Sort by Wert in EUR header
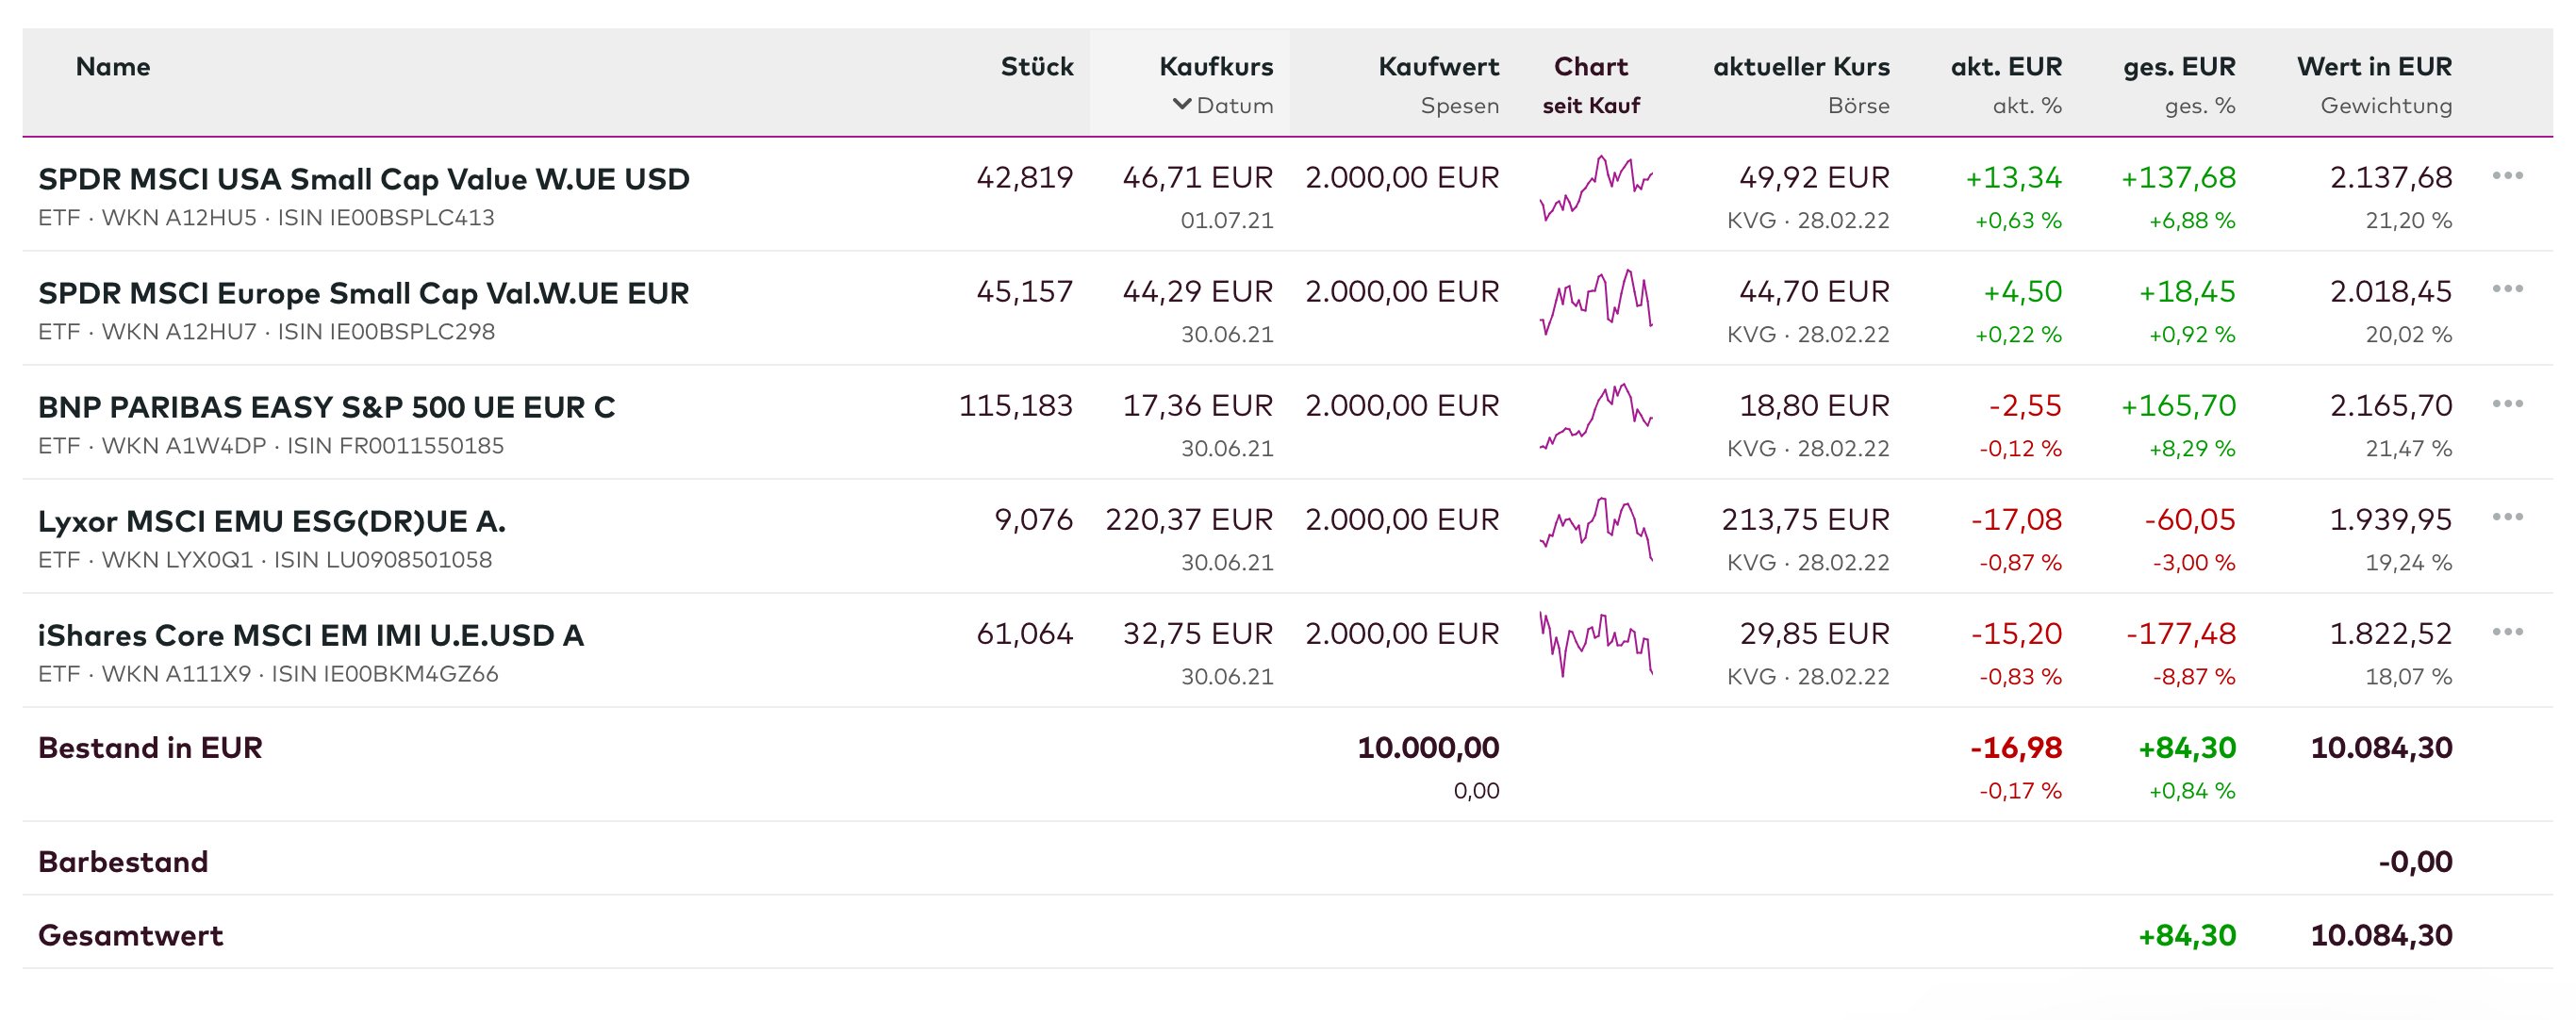Image resolution: width=2576 pixels, height=1020 pixels. coord(2373,67)
